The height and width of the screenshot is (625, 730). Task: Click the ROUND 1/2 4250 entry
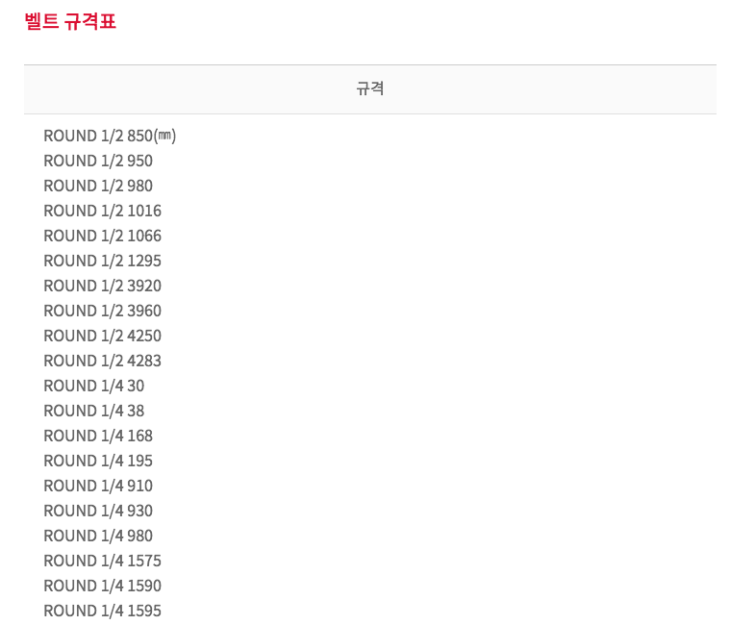click(x=102, y=336)
